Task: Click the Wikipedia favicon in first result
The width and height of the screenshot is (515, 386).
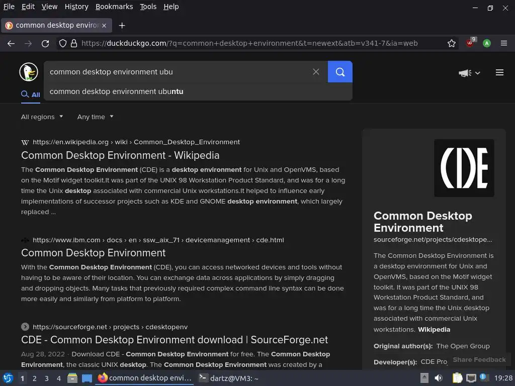Action: pyautogui.click(x=25, y=142)
